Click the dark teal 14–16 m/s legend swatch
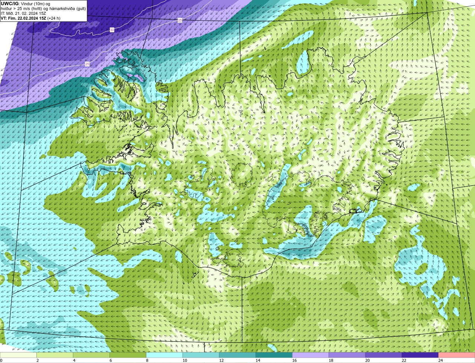 coord(274,355)
